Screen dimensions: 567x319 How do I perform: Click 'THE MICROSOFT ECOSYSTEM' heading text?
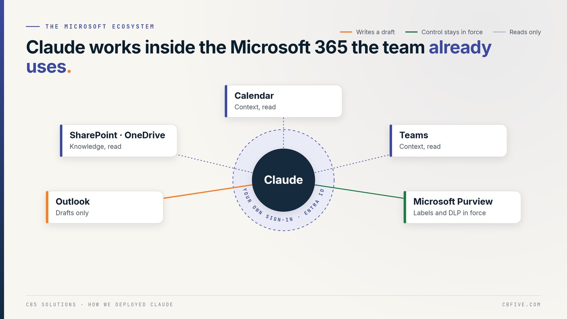tap(100, 27)
